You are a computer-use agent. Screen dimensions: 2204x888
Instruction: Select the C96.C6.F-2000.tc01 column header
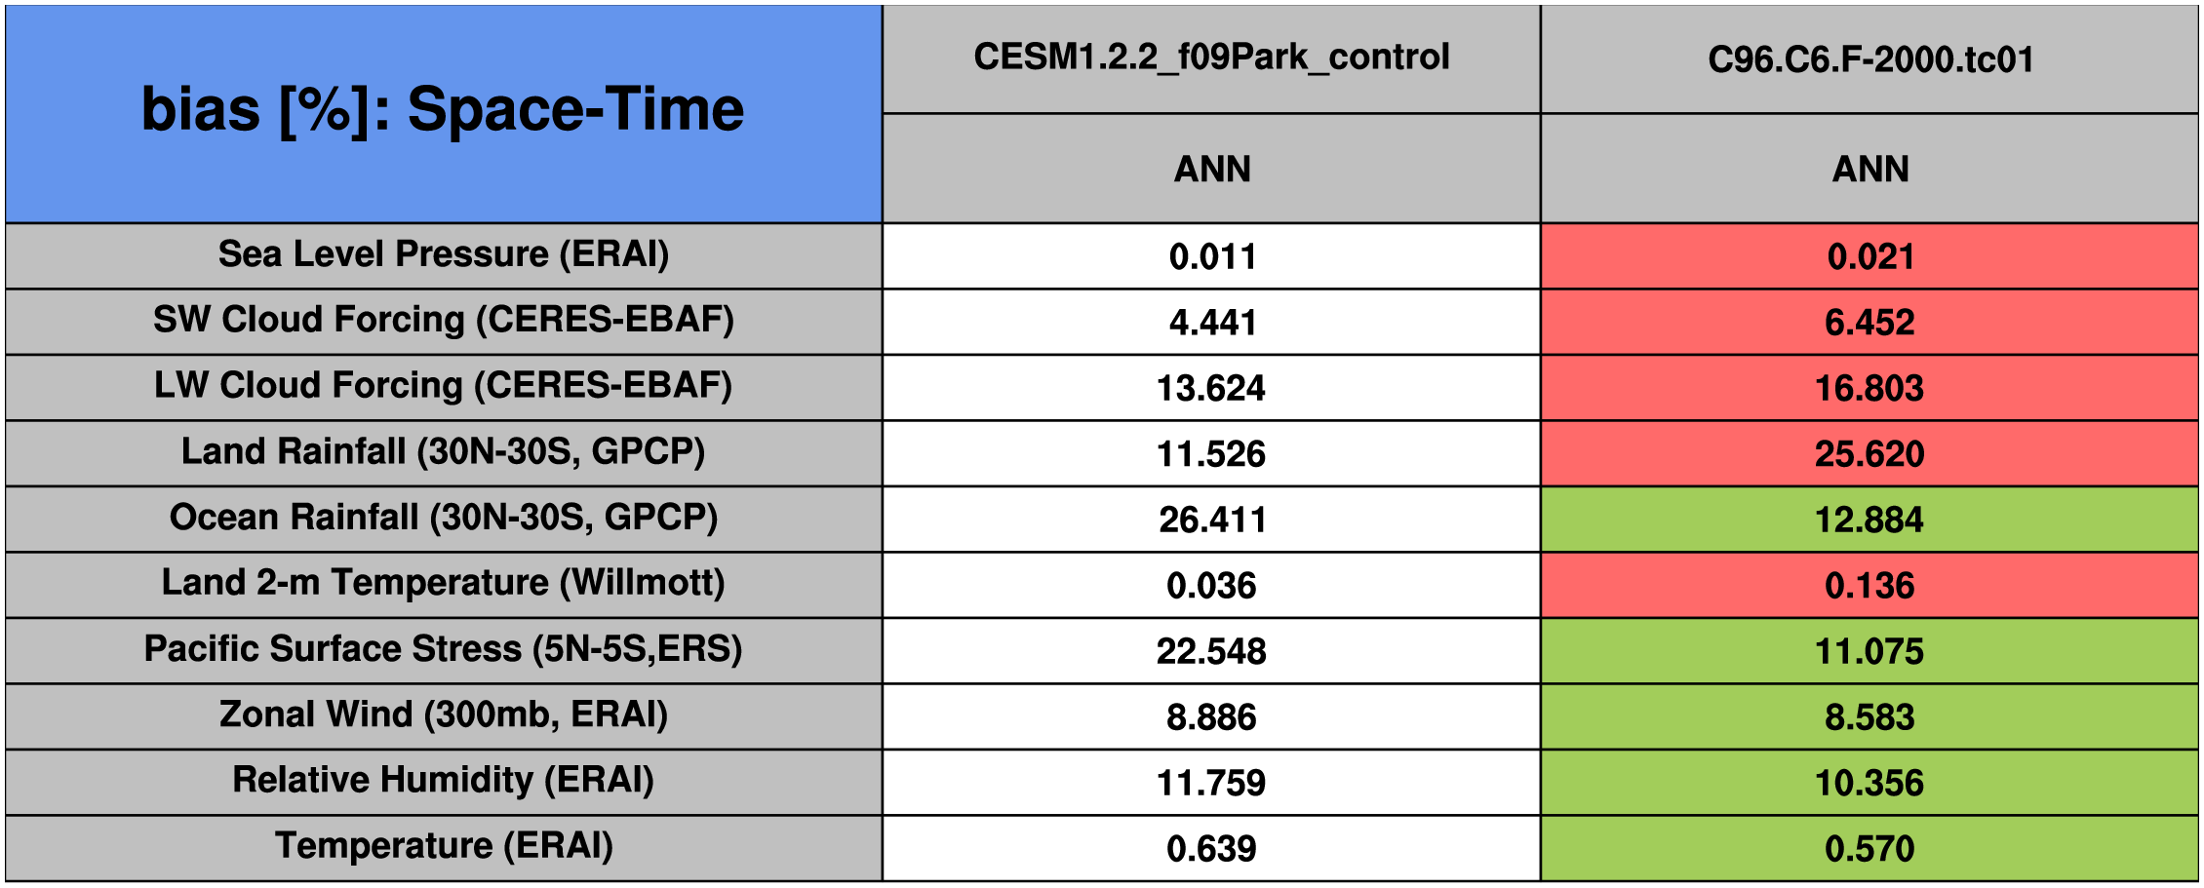tap(1869, 59)
